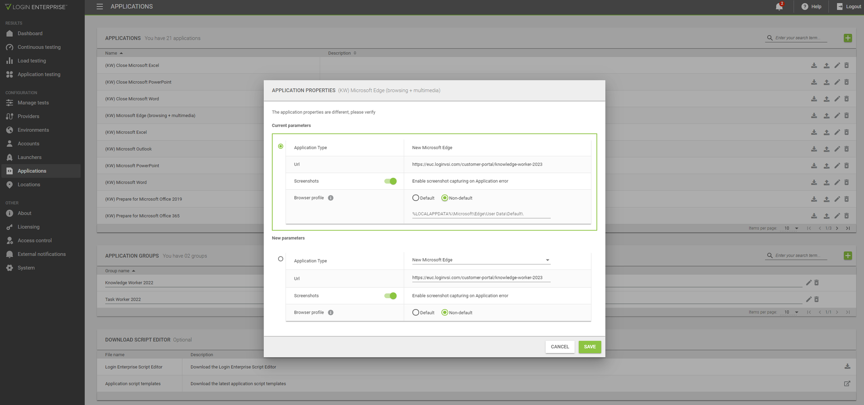Screen dimensions: 864x405
Task: Add a new application group with plus
Action: 848,256
